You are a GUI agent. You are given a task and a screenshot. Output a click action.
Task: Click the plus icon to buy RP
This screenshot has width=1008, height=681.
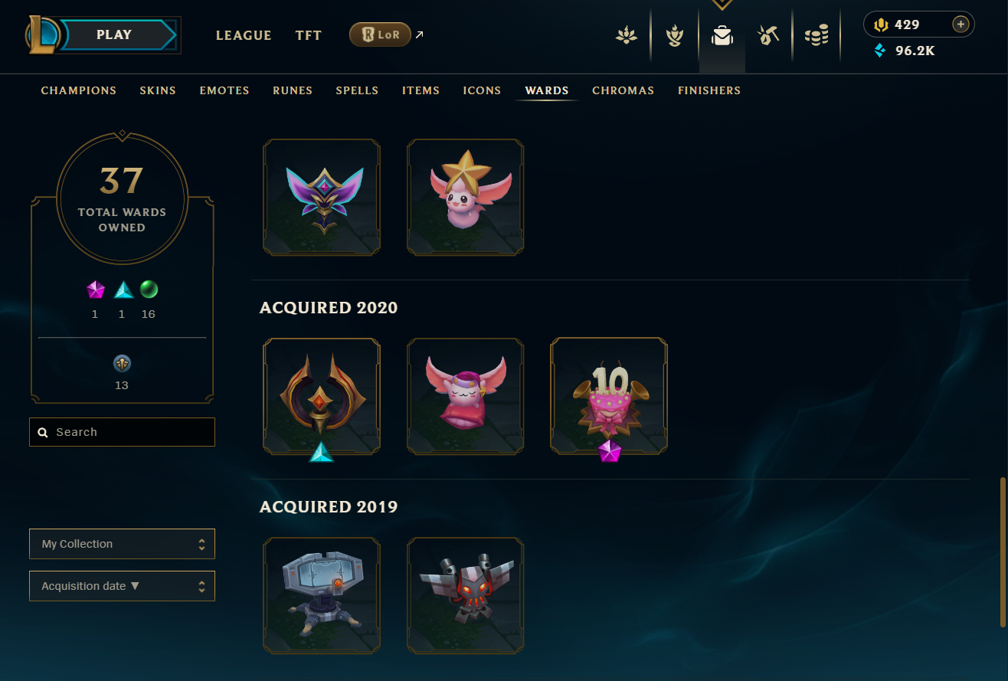point(961,25)
